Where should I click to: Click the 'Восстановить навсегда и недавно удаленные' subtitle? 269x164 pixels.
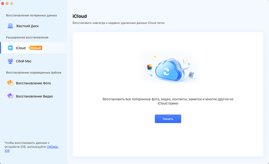point(118,23)
